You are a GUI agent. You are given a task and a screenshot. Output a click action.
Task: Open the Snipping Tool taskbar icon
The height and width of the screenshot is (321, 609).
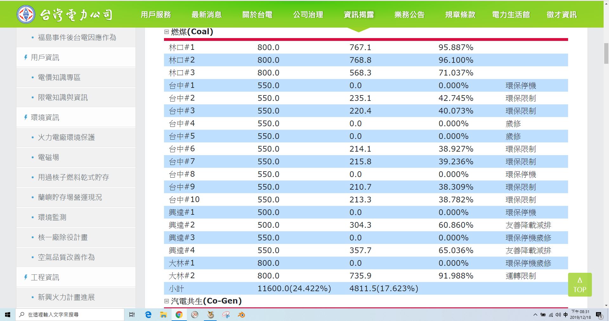(226, 315)
